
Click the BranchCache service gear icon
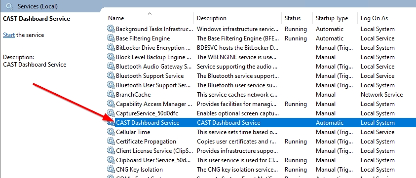[x=111, y=95]
